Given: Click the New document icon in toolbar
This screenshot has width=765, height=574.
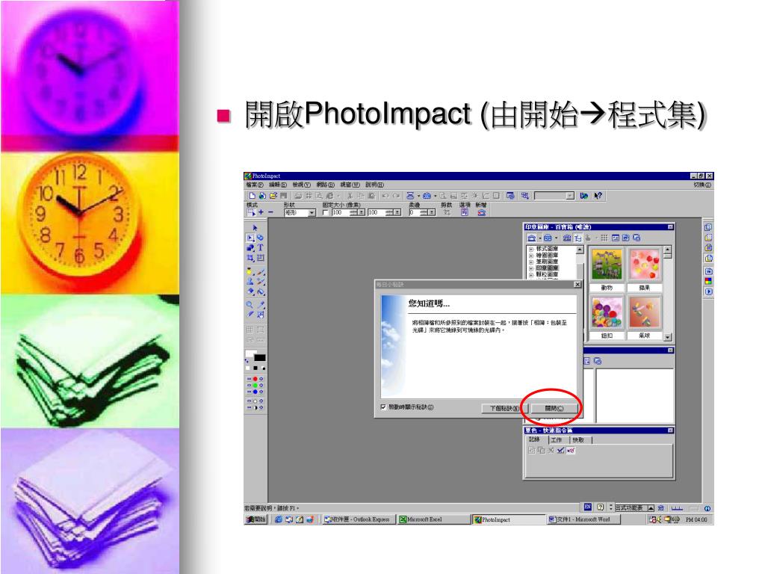Looking at the screenshot, I should tap(253, 196).
